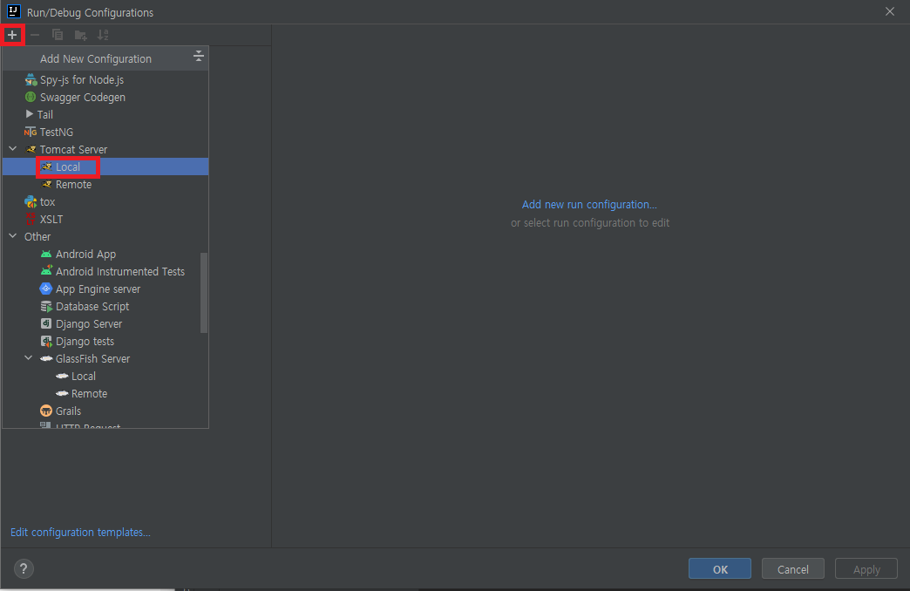Image resolution: width=910 pixels, height=591 pixels.
Task: Click the App Engine server blue icon
Action: pyautogui.click(x=46, y=289)
